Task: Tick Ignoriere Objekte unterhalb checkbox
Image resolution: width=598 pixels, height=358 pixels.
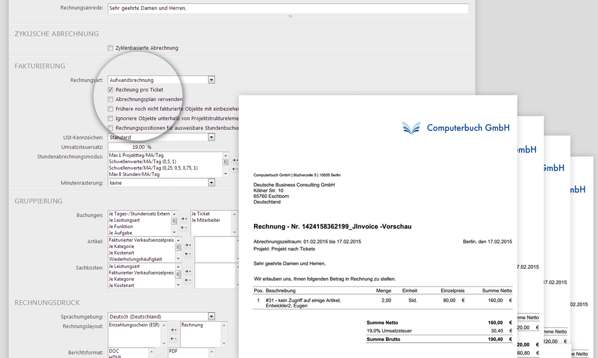Action: (110, 118)
